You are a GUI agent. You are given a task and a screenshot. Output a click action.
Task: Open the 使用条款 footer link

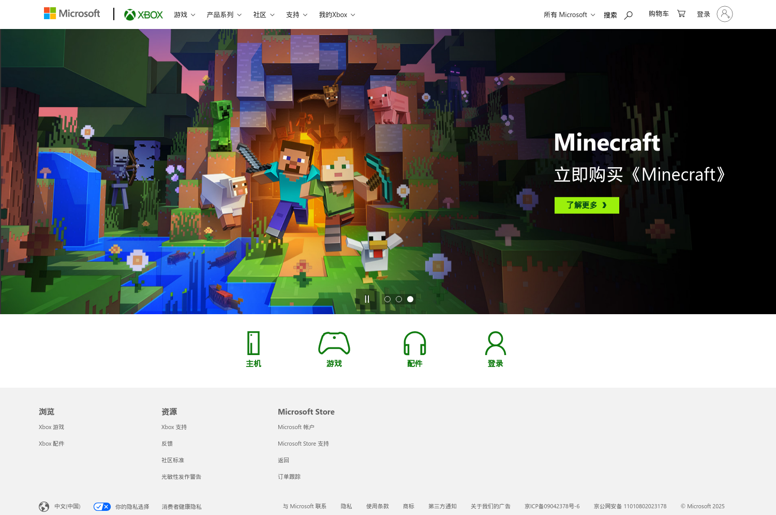click(377, 506)
